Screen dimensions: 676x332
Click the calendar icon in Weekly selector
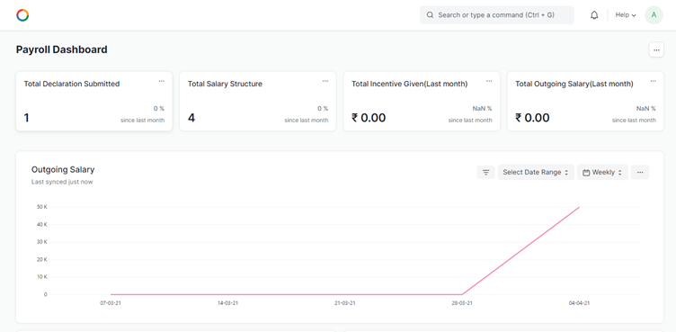[x=586, y=173]
